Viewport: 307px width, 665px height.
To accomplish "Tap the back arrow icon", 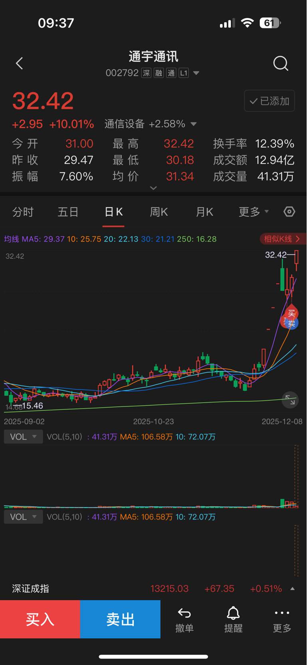I will click(19, 63).
